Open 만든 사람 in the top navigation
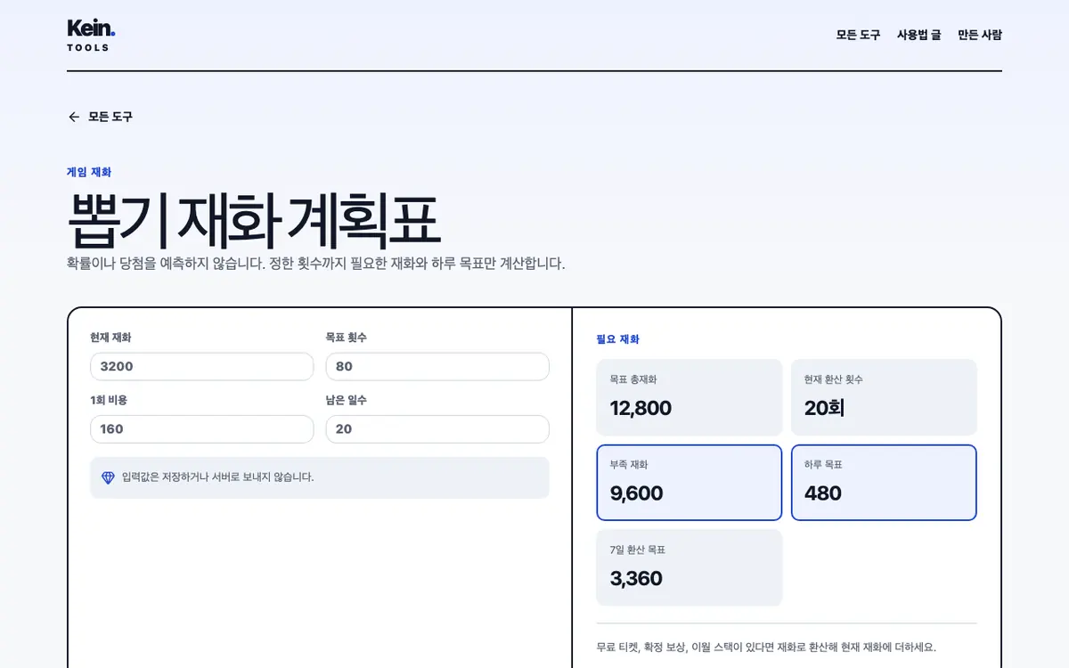1069x668 pixels. (x=980, y=35)
